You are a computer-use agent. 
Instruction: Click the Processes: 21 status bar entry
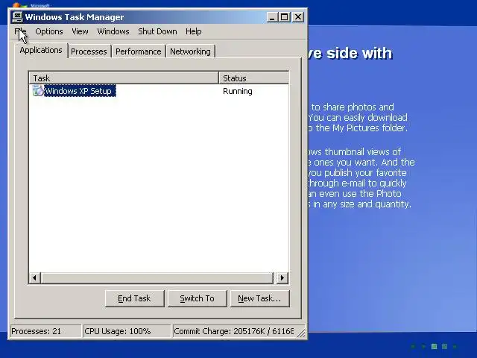(45, 331)
